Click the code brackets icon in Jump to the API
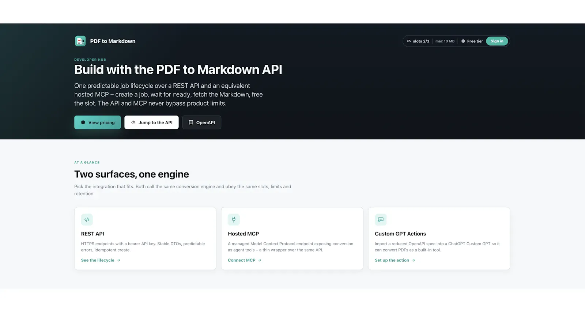 (x=133, y=122)
